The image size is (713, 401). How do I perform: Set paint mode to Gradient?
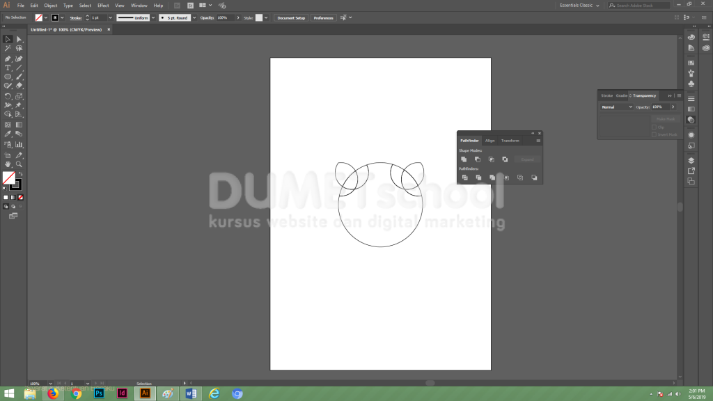click(13, 197)
